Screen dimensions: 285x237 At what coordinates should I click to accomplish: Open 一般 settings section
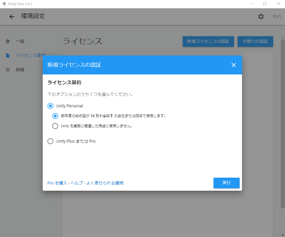pos(20,41)
